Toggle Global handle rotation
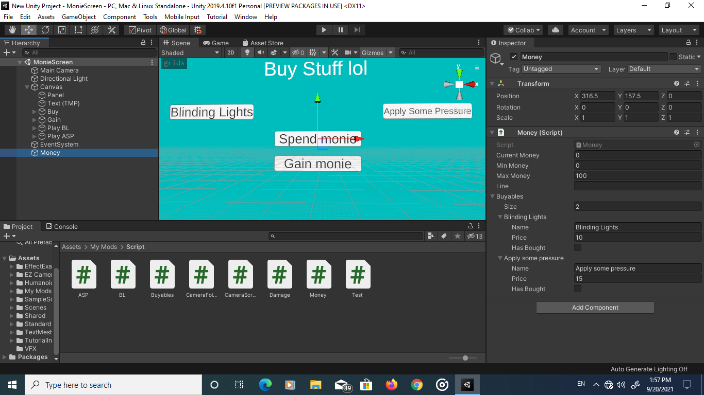The image size is (704, 395). [173, 30]
